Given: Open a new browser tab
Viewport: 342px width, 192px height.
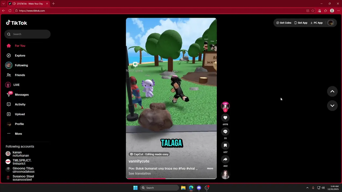Looking at the screenshot, I should pos(53,3).
